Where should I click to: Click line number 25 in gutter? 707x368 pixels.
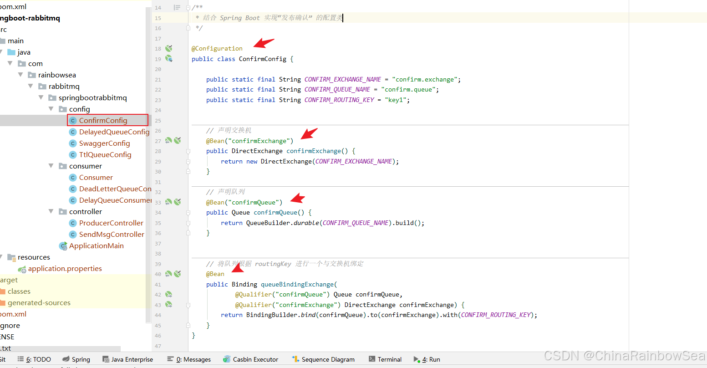(x=158, y=121)
